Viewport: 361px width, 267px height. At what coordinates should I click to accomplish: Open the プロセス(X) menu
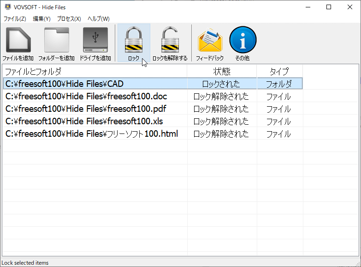[69, 18]
